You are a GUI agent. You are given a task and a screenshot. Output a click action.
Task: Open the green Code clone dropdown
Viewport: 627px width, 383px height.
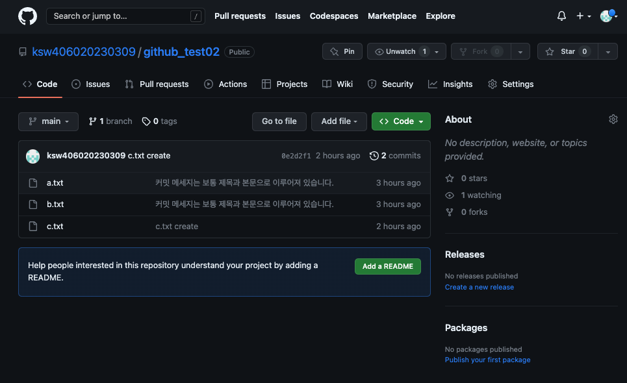(401, 121)
